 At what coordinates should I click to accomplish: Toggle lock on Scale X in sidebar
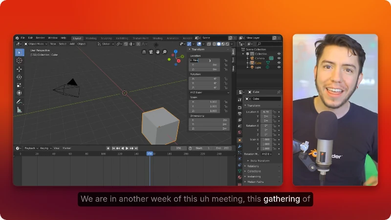tap(226, 102)
